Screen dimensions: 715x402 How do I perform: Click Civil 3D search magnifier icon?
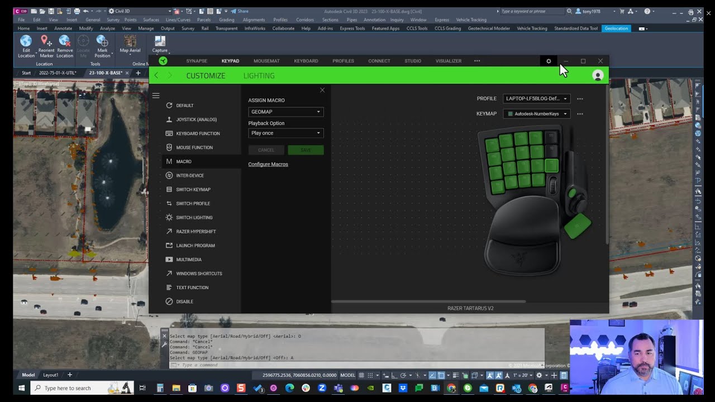[x=569, y=11]
